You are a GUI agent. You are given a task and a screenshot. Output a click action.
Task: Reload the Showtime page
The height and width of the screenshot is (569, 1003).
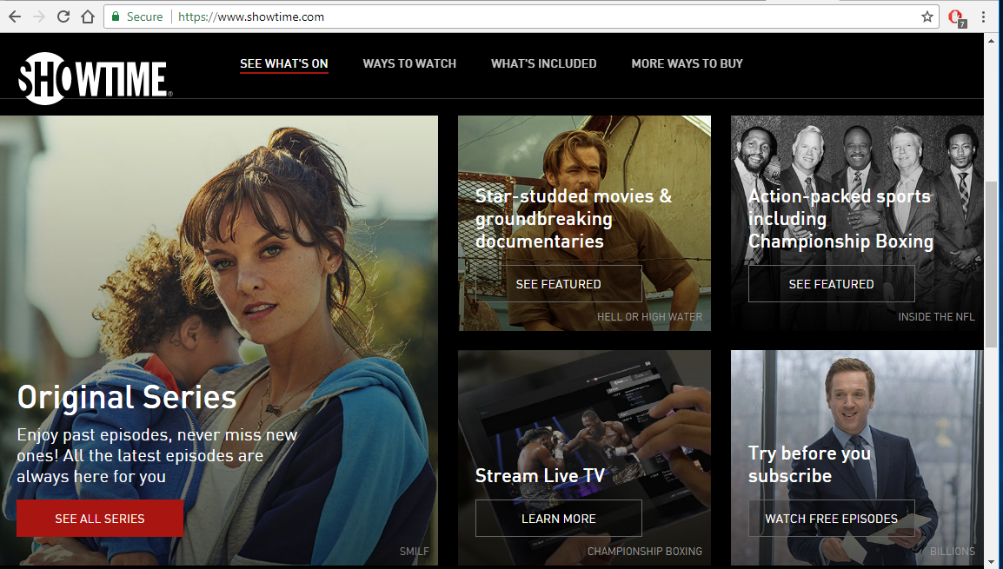(63, 17)
